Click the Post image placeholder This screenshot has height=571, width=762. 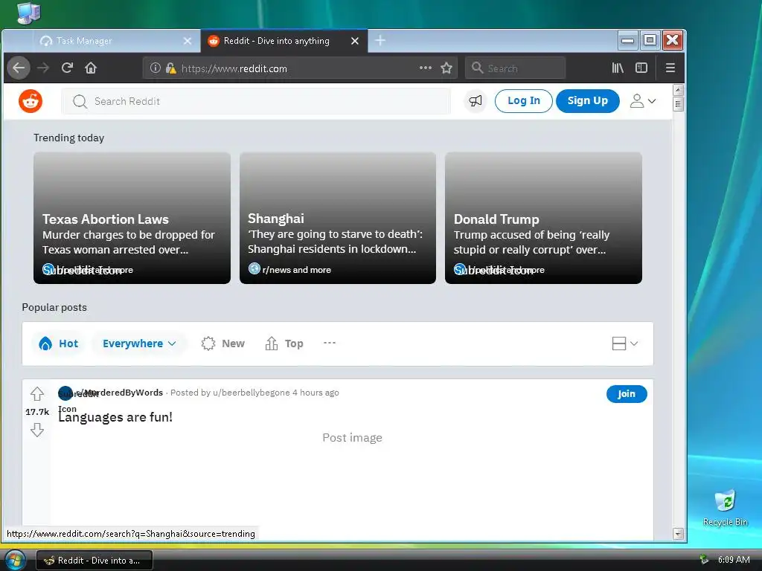[x=352, y=437]
